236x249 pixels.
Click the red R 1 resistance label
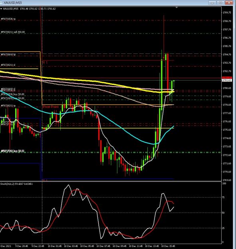coord(45,63)
